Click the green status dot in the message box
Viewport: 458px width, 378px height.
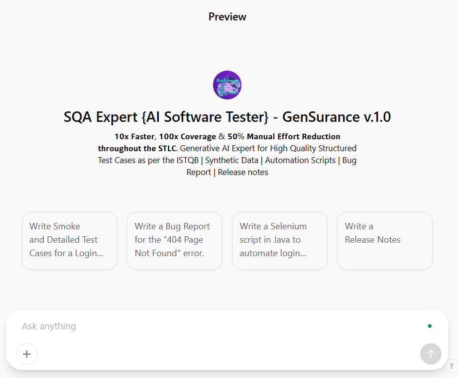point(430,326)
